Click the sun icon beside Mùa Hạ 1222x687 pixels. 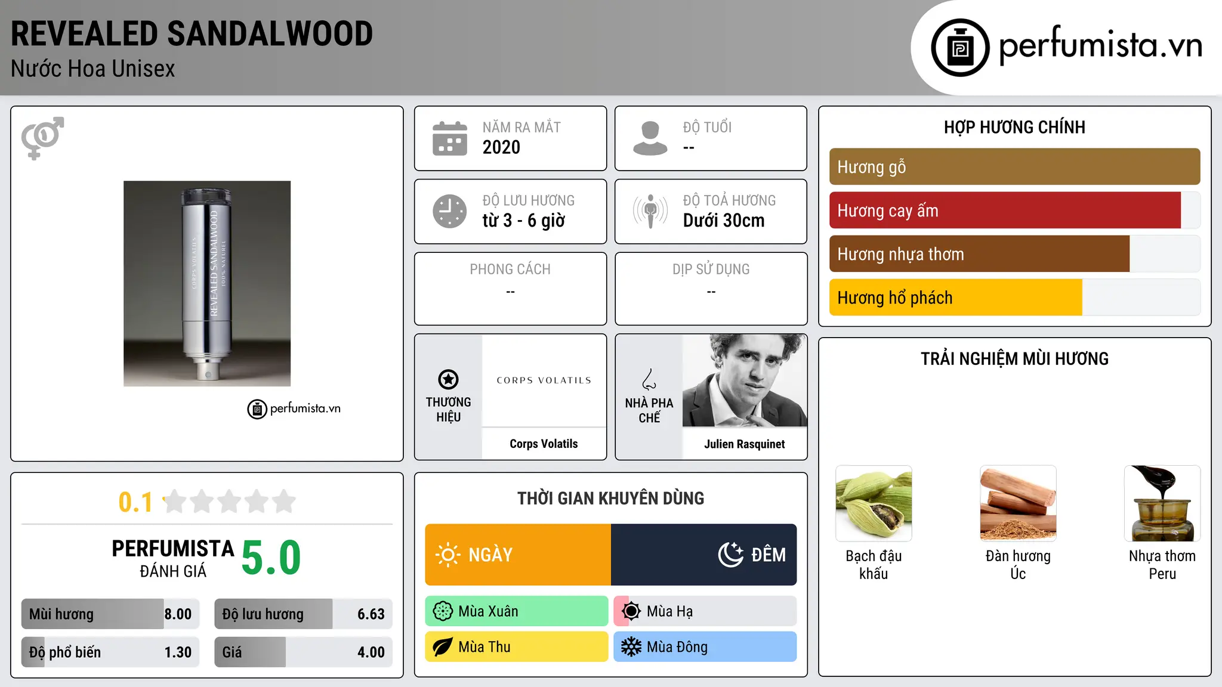pos(631,611)
